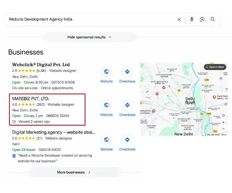Image resolution: width=232 pixels, height=193 pixels.
Task: Get directions to Webclick Digital
Action: pos(127,72)
